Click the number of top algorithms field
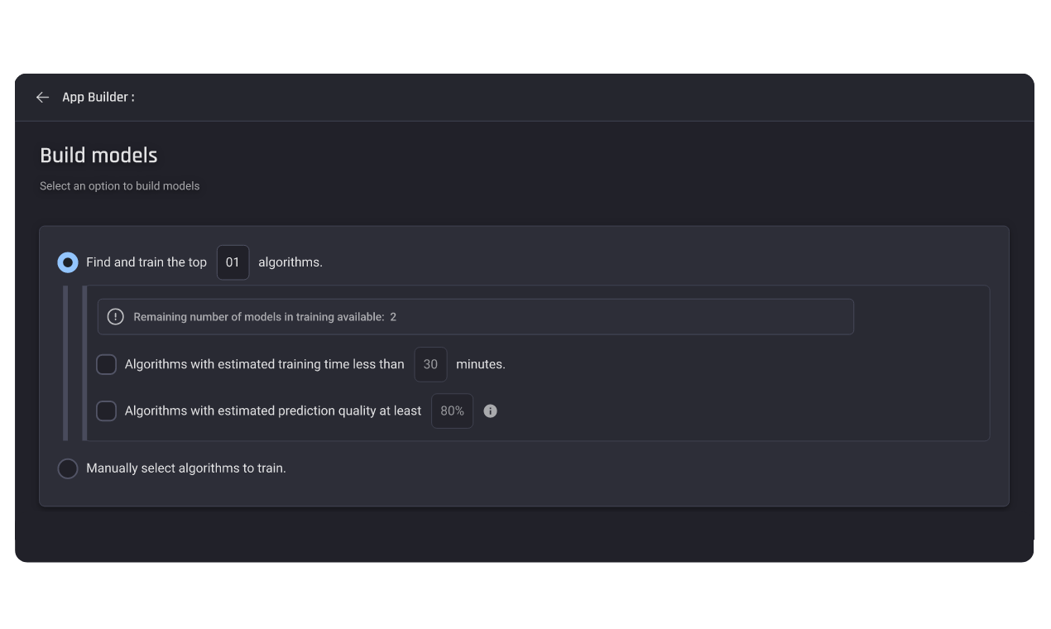Viewport: 1051px width, 629px height. coord(233,262)
